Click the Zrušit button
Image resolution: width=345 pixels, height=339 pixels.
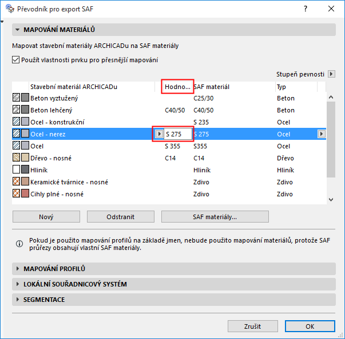[252, 326]
